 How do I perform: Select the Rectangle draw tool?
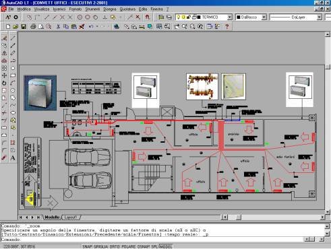(x=13, y=75)
